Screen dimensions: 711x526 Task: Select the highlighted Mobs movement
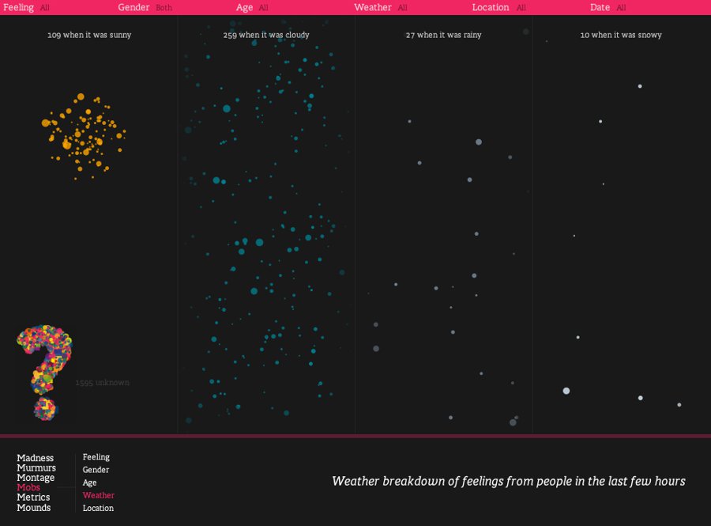tap(28, 488)
